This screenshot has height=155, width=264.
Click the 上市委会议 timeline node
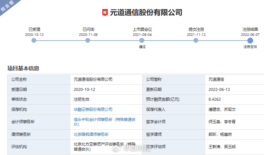click(142, 41)
